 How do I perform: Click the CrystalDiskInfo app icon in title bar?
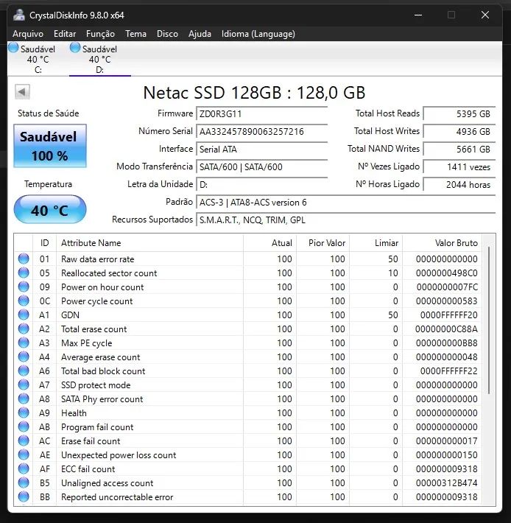(x=19, y=15)
